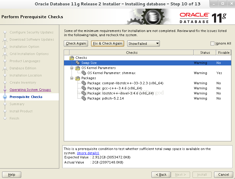Viewport: 235px width, 179px height.
Task: Click the Checks column header
Action: click(132, 53)
